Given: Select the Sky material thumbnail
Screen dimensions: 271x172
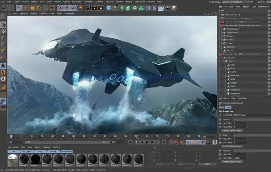Looking at the screenshot, I should click(x=13, y=159).
